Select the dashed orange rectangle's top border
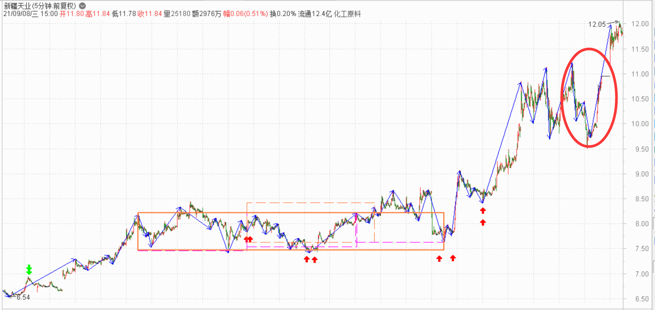This screenshot has width=655, height=310. click(x=310, y=203)
